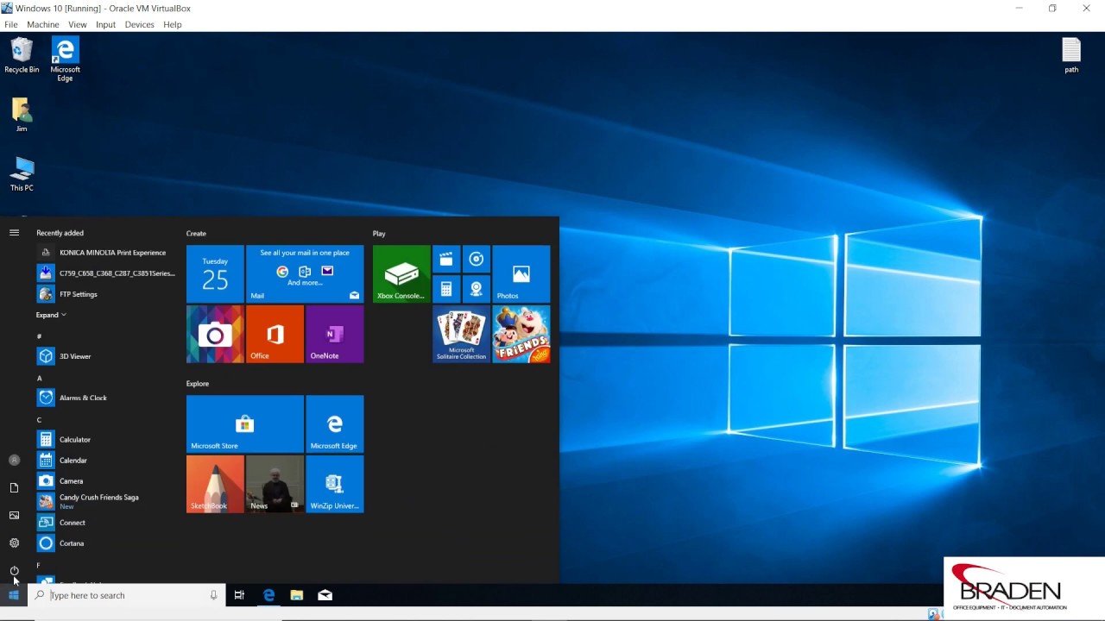The width and height of the screenshot is (1105, 621).
Task: Click the user account icon in Start
Action: tap(14, 461)
